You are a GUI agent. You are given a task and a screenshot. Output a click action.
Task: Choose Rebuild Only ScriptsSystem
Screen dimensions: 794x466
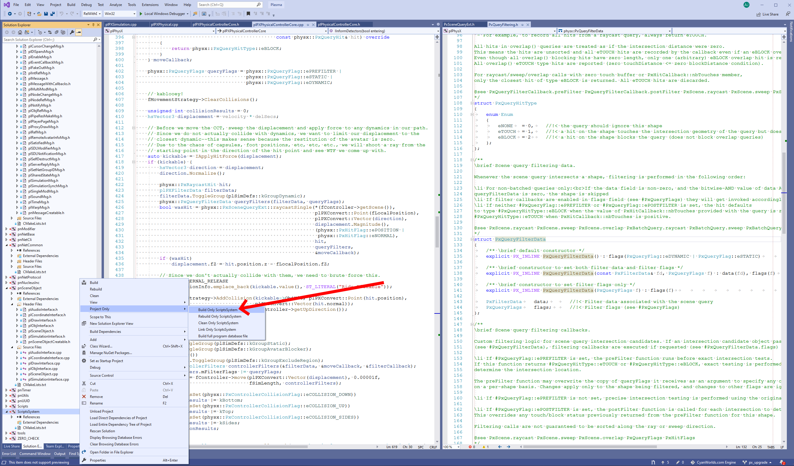(226, 316)
